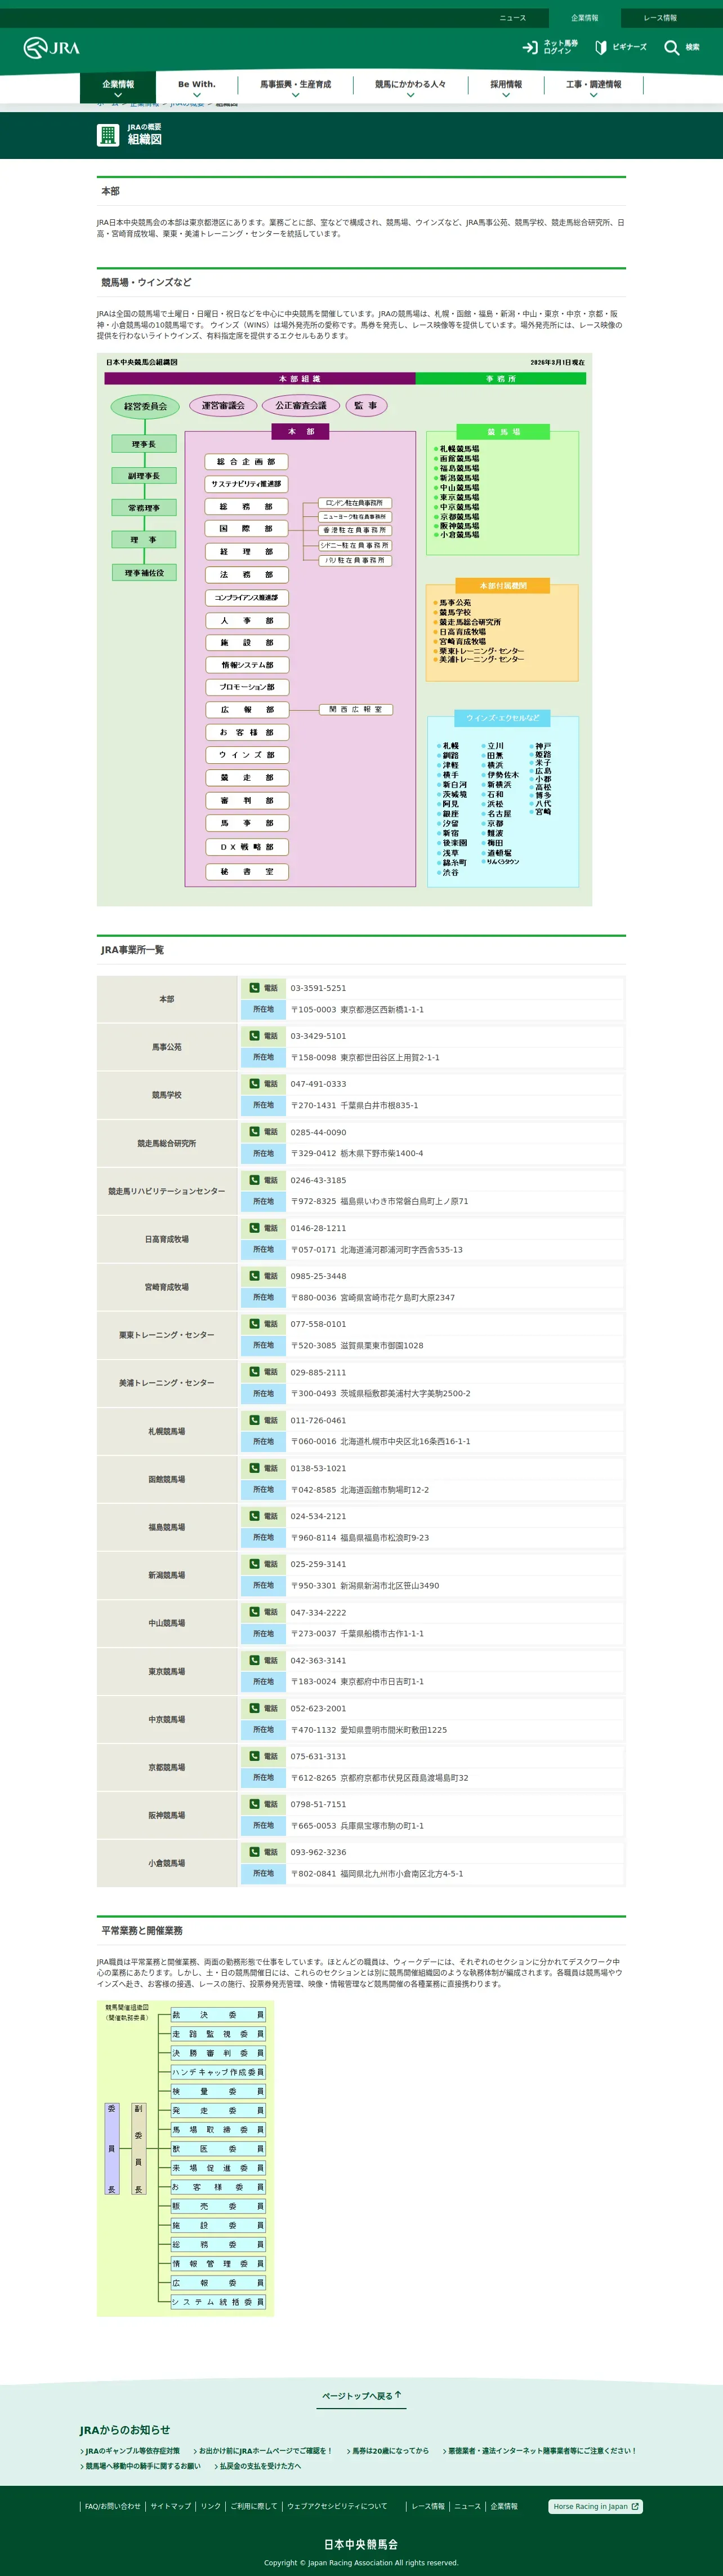The height and width of the screenshot is (2576, 723).
Task: Select phone number 042-363-3141
Action: click(319, 1660)
